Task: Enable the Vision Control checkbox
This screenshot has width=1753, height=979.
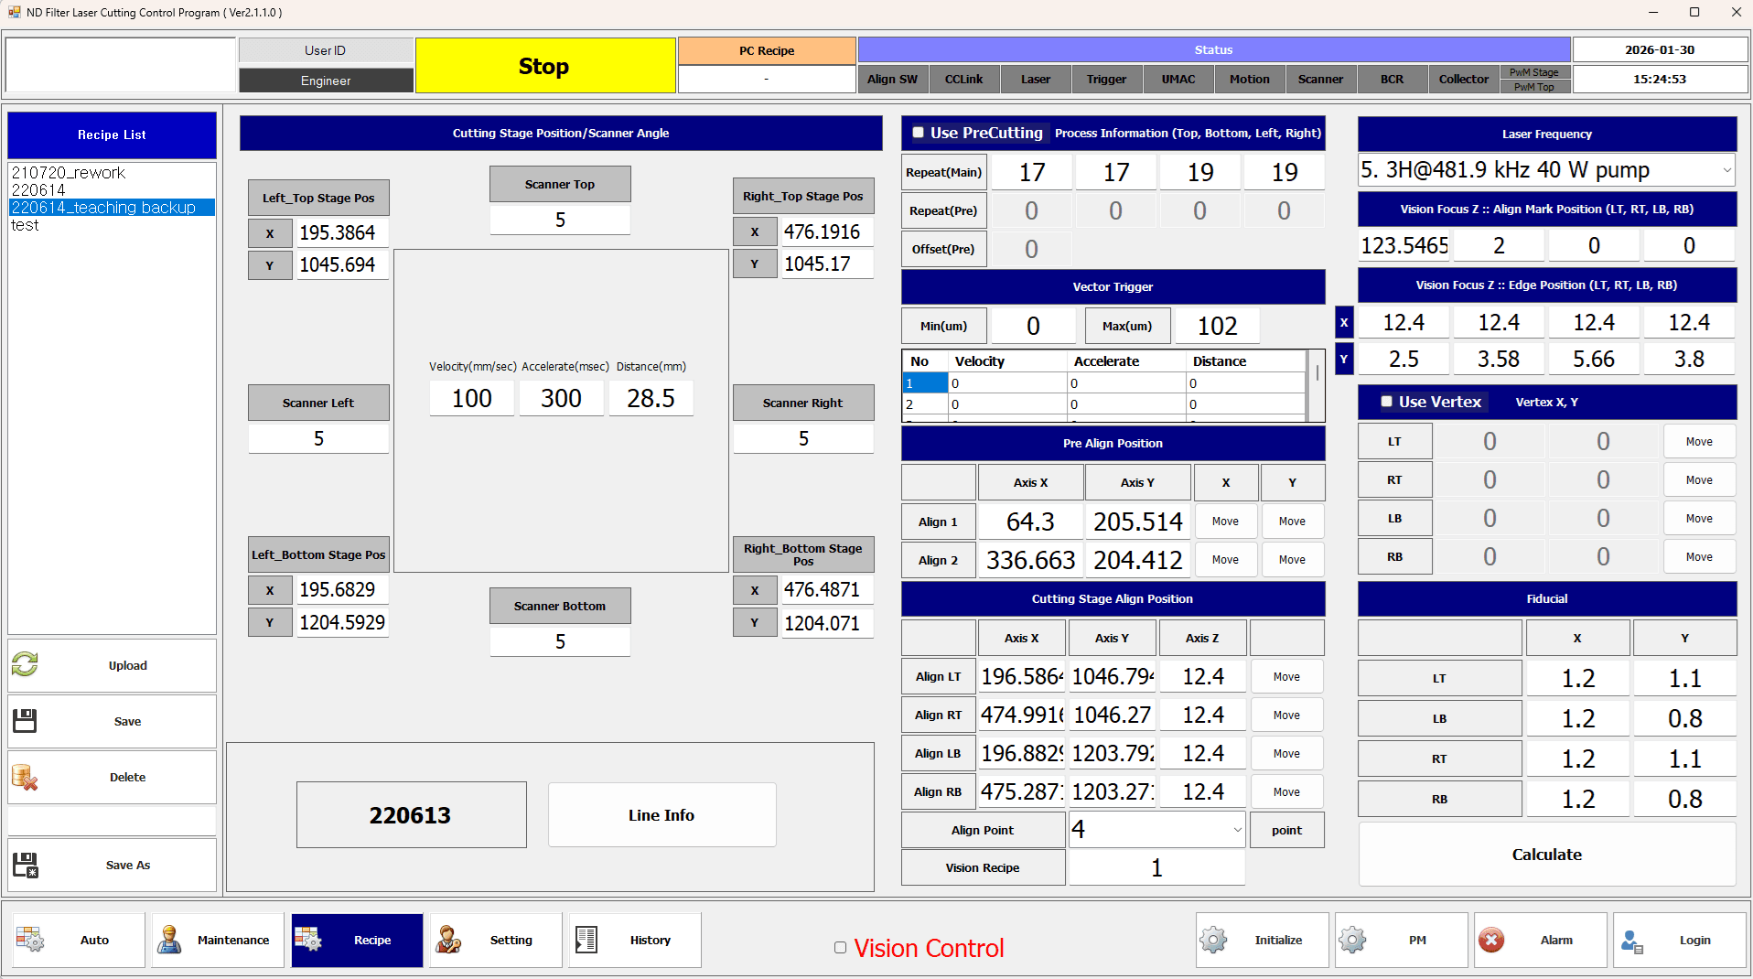Action: (x=840, y=948)
